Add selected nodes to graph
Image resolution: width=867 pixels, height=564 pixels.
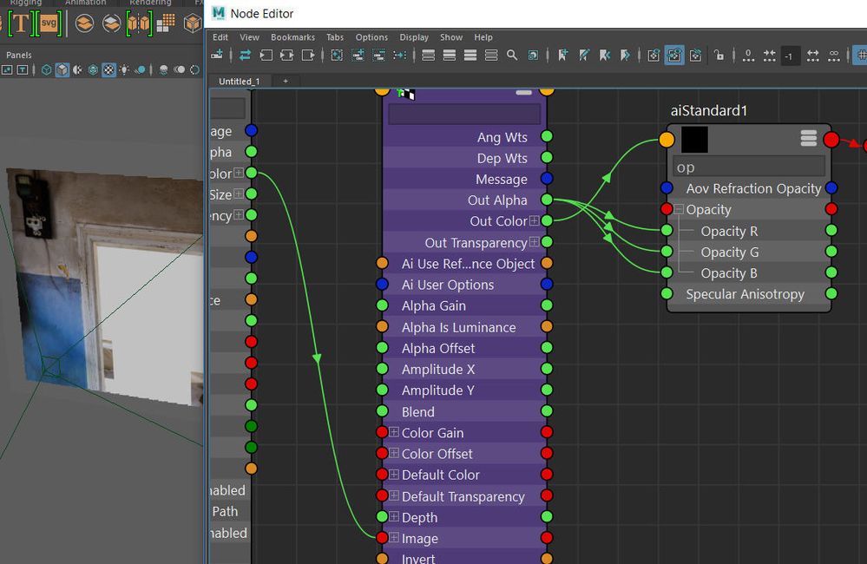(358, 55)
